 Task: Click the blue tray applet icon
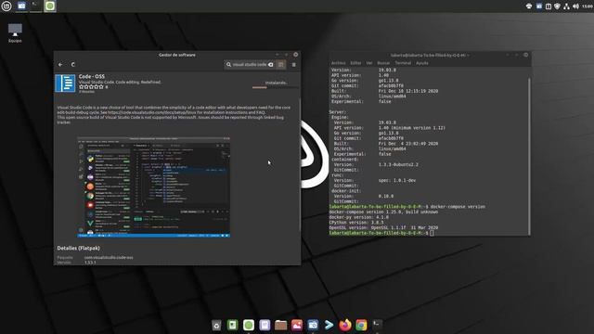[539, 6]
